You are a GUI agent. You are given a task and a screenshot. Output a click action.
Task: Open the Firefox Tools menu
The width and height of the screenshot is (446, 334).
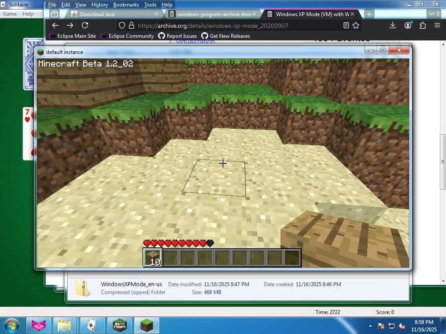[150, 5]
